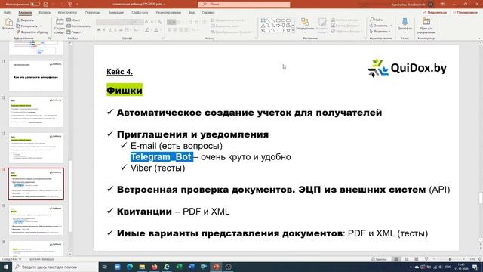
Task: Select slide 11 thumbnail
Action: [x=35, y=76]
